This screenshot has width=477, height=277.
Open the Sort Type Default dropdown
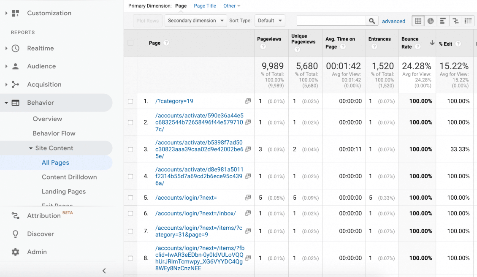270,21
